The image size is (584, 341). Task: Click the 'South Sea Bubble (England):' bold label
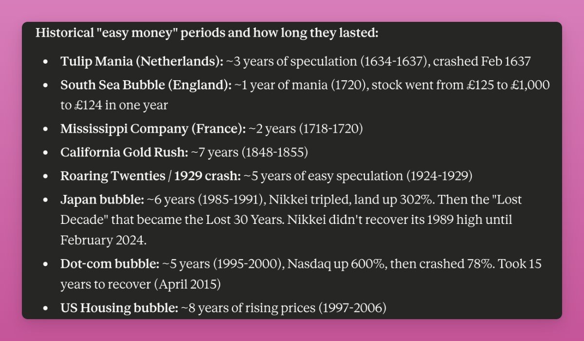coord(146,85)
